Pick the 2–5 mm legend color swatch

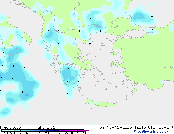coord(24,130)
